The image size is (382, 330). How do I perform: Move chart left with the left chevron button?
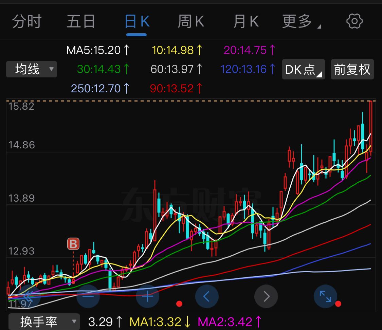coord(207,296)
